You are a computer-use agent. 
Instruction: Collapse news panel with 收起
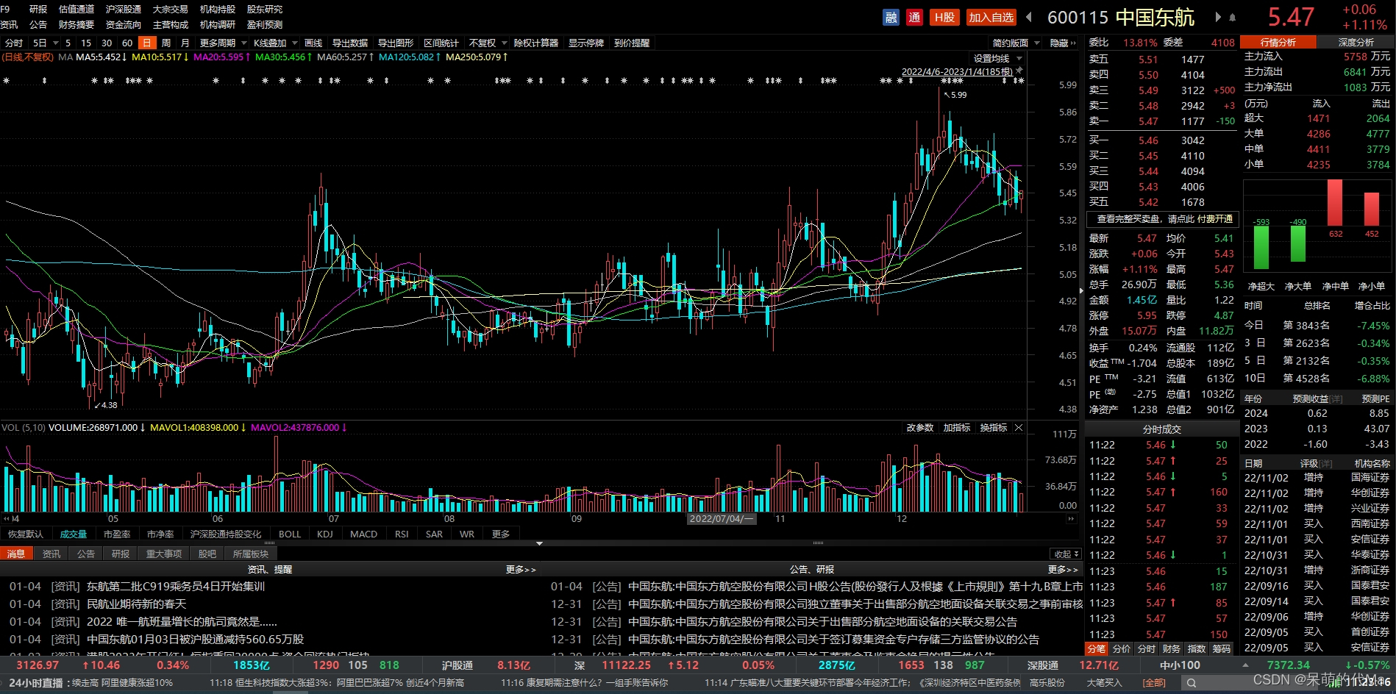1066,554
